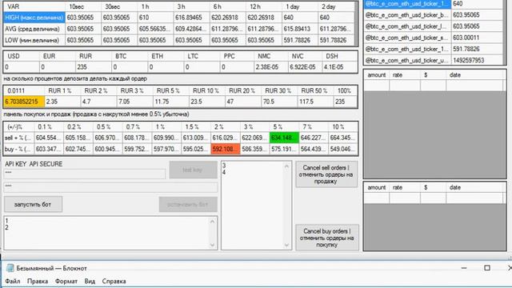The height and width of the screenshot is (288, 512).
Task: Select the LOW (мин величина) row header
Action: 34,40
